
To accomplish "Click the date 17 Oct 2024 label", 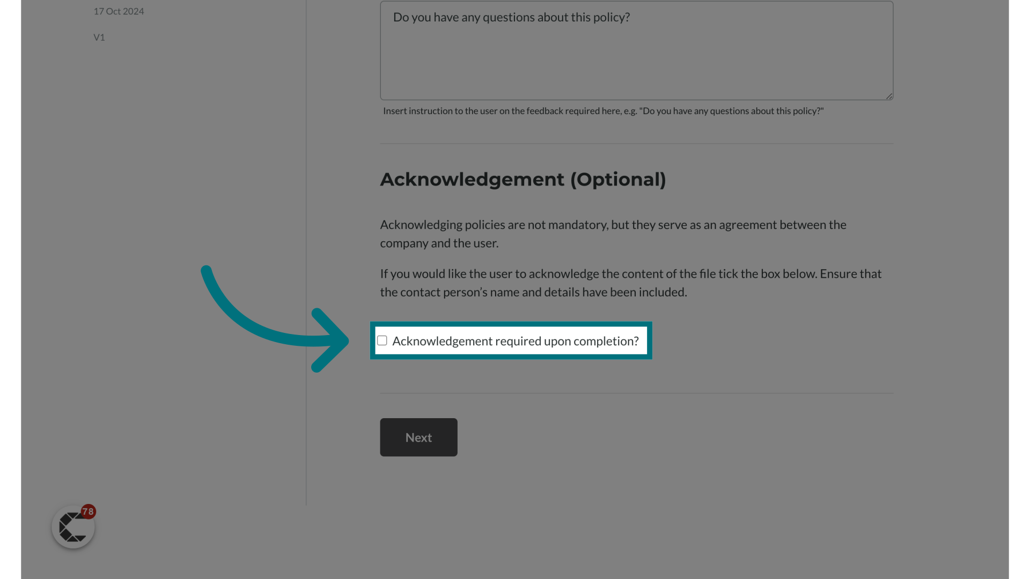I will coord(118,11).
